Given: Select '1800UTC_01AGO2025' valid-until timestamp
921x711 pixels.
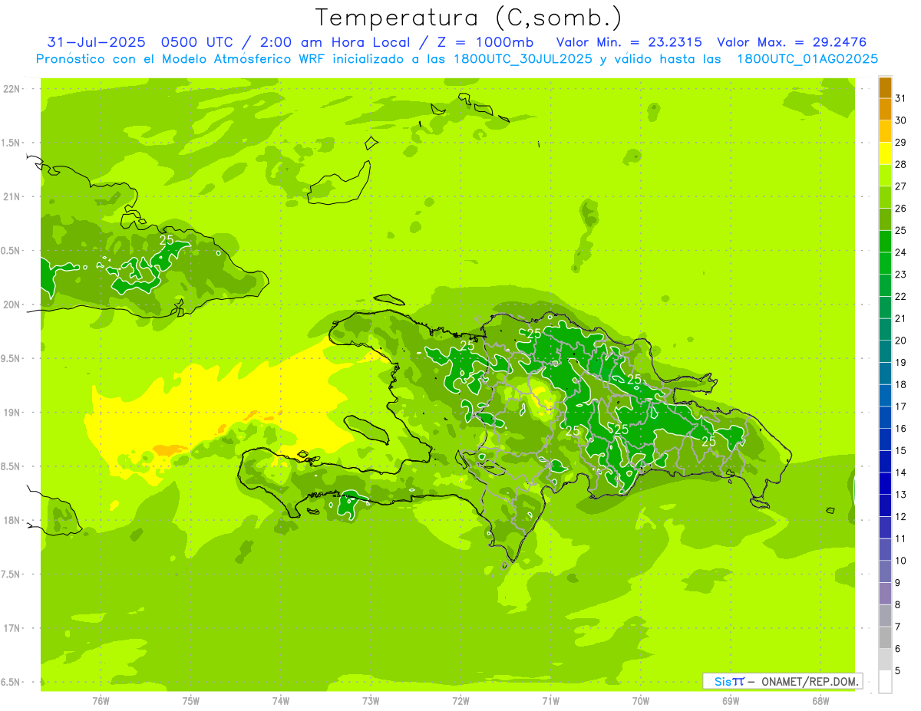Looking at the screenshot, I should point(807,59).
